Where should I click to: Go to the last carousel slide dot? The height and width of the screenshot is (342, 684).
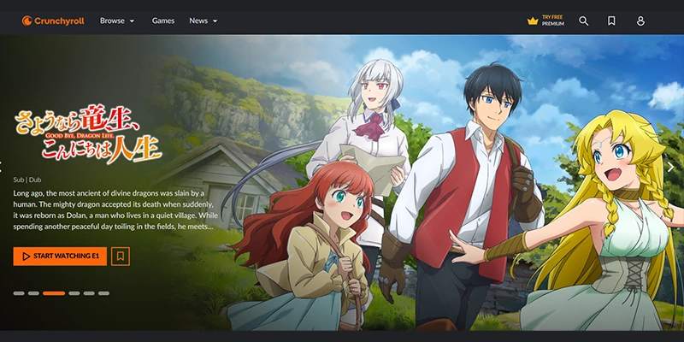click(103, 293)
